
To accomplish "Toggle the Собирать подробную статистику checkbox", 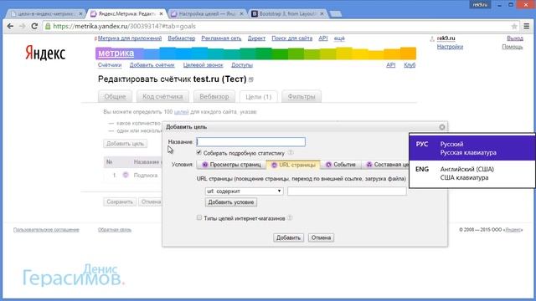I will [x=199, y=152].
